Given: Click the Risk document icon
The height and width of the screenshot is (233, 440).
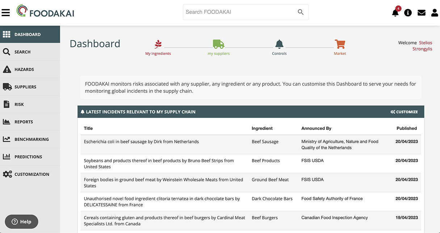Looking at the screenshot, I should pos(7,104).
